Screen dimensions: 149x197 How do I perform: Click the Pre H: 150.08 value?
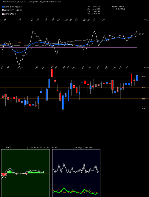pyautogui.click(x=94, y=9)
